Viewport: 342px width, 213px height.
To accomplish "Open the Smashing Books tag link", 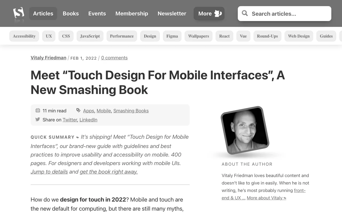I will point(131,111).
